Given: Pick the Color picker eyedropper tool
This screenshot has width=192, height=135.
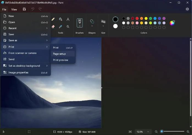Looking at the screenshot, I should point(60,27).
